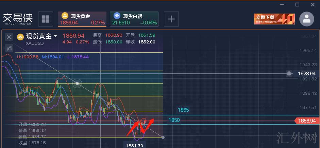Click the L:1878.44 lower band value
The width and height of the screenshot is (320, 148).
78,57
